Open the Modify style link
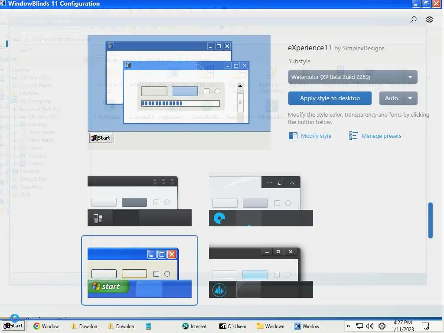Image resolution: width=444 pixels, height=333 pixels. pyautogui.click(x=316, y=136)
